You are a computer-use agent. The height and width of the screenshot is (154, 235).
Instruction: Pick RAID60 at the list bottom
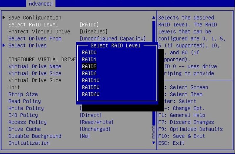[91, 94]
